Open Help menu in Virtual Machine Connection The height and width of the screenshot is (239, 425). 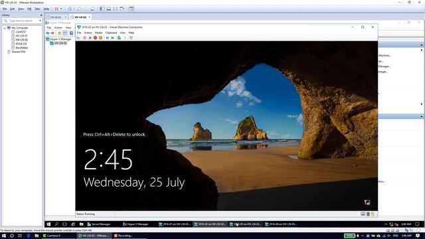tap(131, 33)
